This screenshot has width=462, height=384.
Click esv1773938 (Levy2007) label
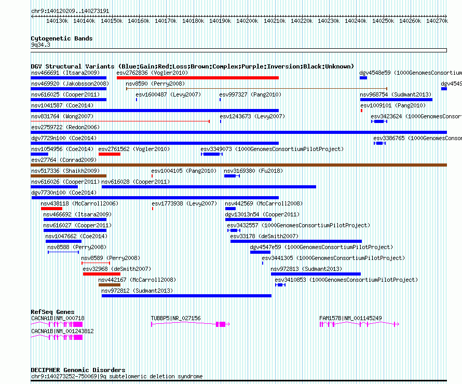(184, 203)
